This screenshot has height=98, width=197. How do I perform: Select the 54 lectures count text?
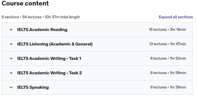(x=32, y=17)
